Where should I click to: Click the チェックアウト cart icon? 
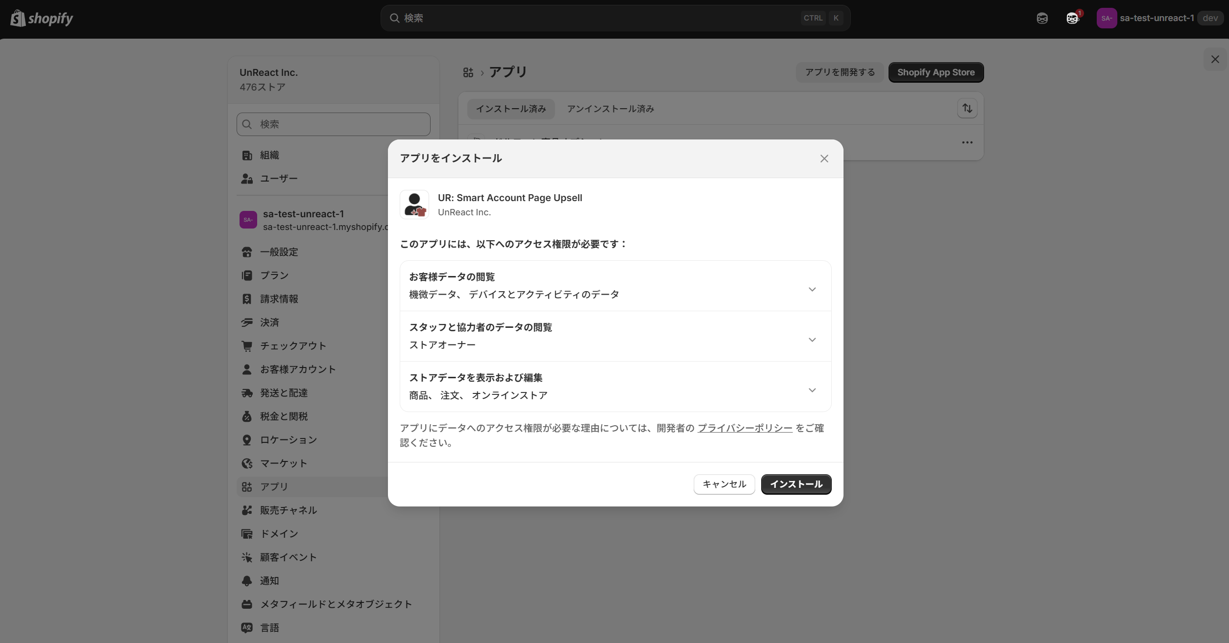click(247, 346)
